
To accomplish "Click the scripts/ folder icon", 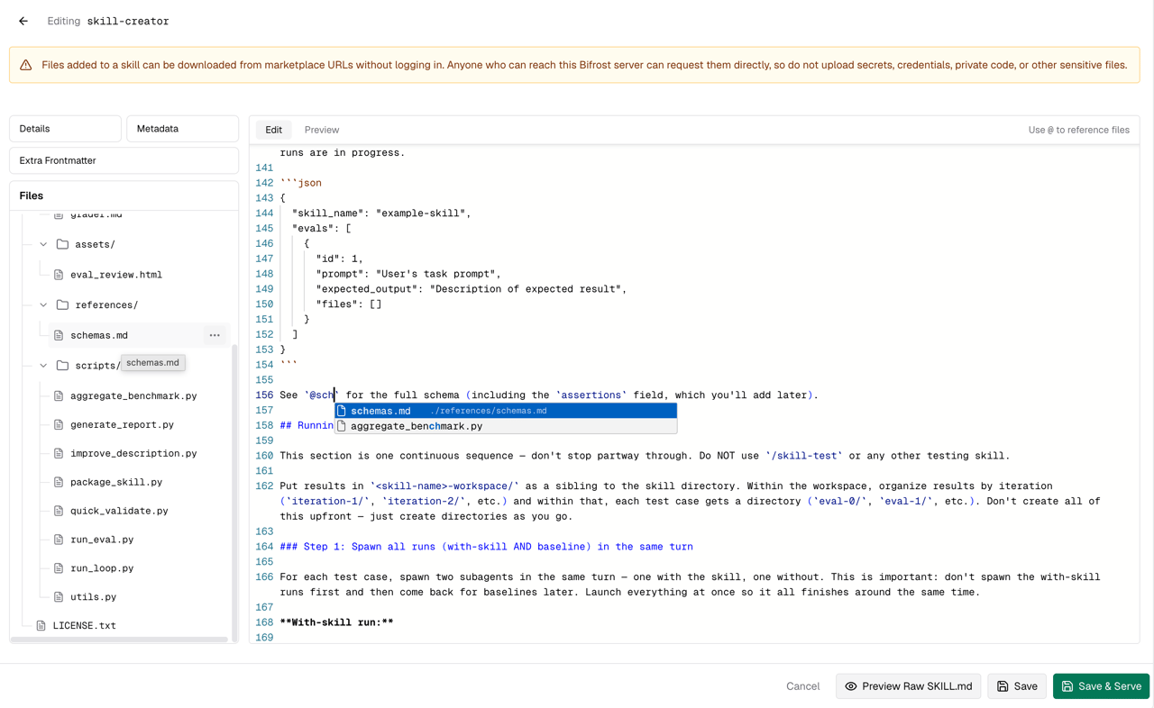I will [62, 365].
